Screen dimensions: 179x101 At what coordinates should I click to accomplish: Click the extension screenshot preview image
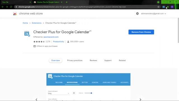[88, 87]
